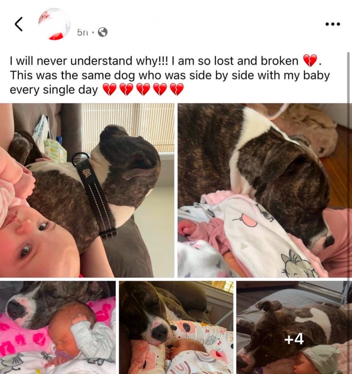The height and width of the screenshot is (374, 352).
Task: Open the post options three-dot menu
Action: tap(333, 24)
